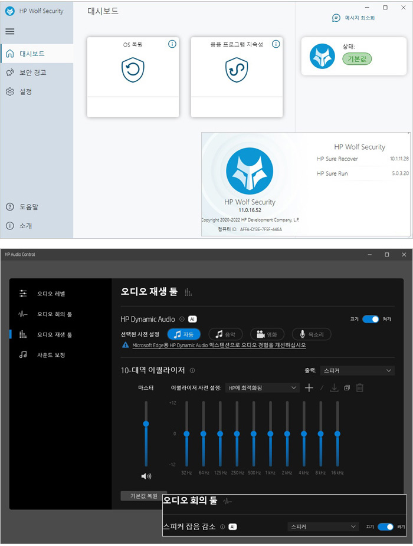
Task: Click the computer ID text in about panel
Action: pyautogui.click(x=250, y=229)
